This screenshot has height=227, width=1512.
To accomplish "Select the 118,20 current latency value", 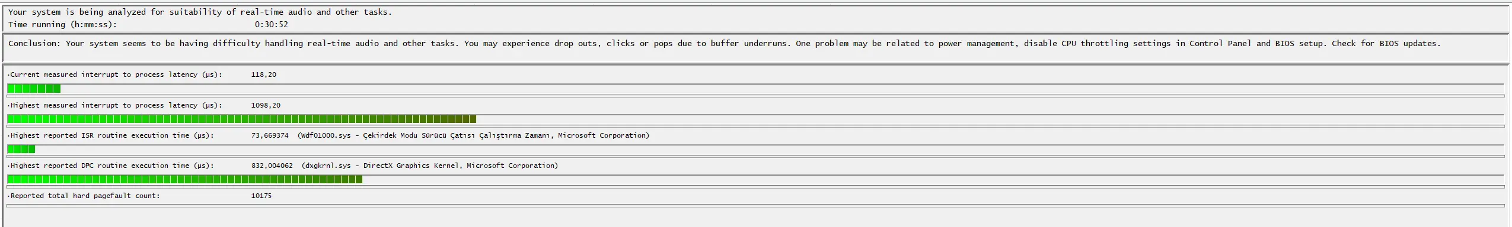I will click(264, 74).
